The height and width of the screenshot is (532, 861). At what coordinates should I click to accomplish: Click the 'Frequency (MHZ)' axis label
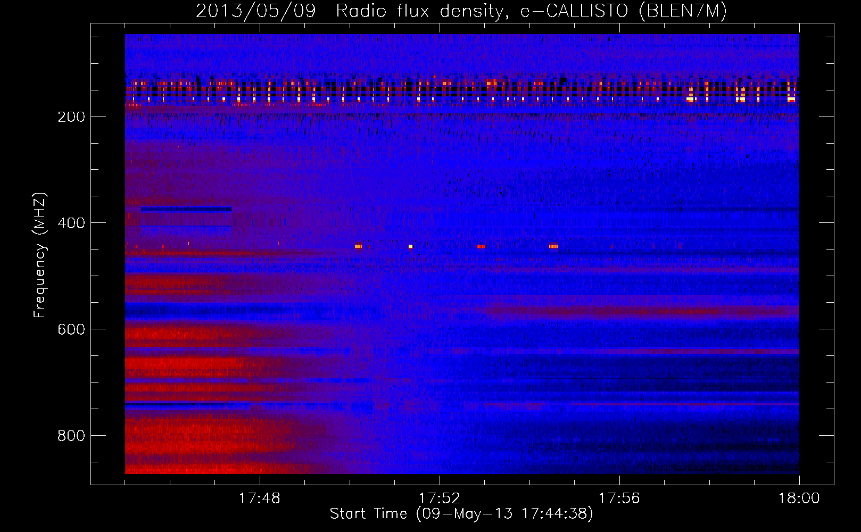(40, 255)
